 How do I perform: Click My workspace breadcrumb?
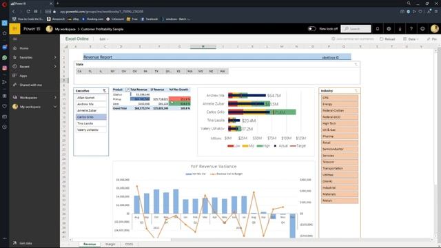coord(65,29)
